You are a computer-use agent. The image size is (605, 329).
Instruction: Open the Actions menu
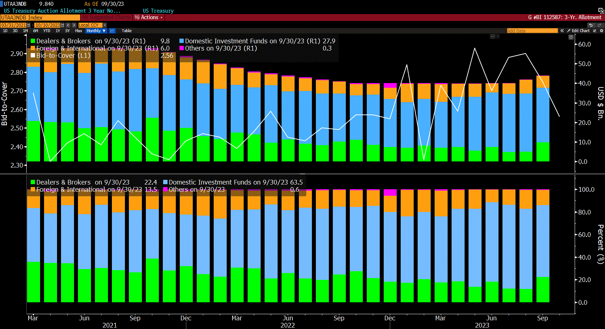point(148,17)
